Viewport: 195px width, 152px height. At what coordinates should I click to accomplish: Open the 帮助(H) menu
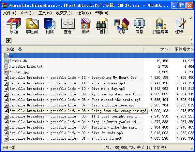pos(102,13)
